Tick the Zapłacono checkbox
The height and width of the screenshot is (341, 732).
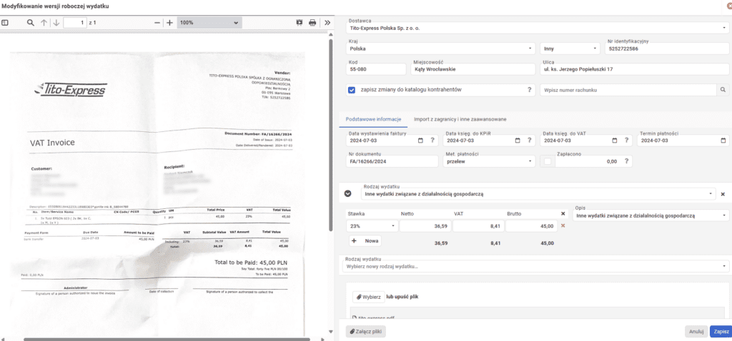coord(548,162)
